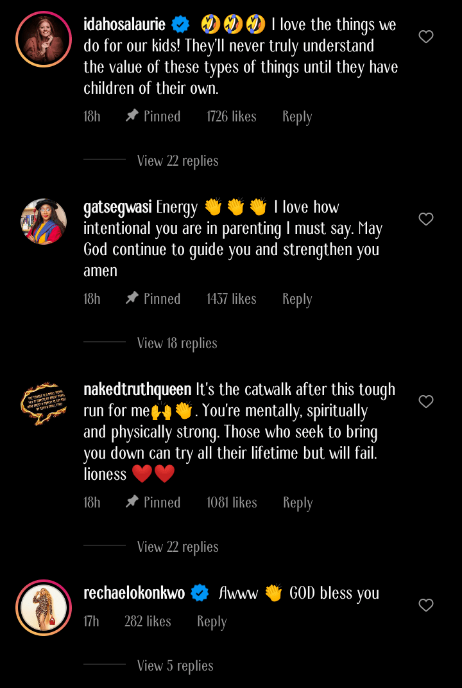Open idahosalaurie's profile via their username

pos(124,24)
